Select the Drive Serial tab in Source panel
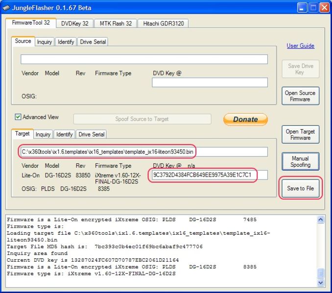 [x=93, y=42]
